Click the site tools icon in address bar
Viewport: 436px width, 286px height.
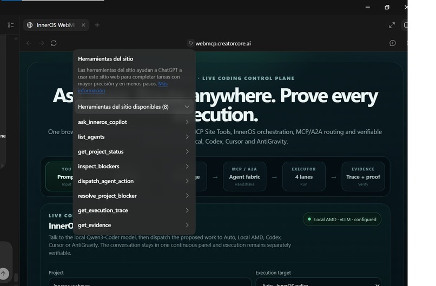[191, 43]
